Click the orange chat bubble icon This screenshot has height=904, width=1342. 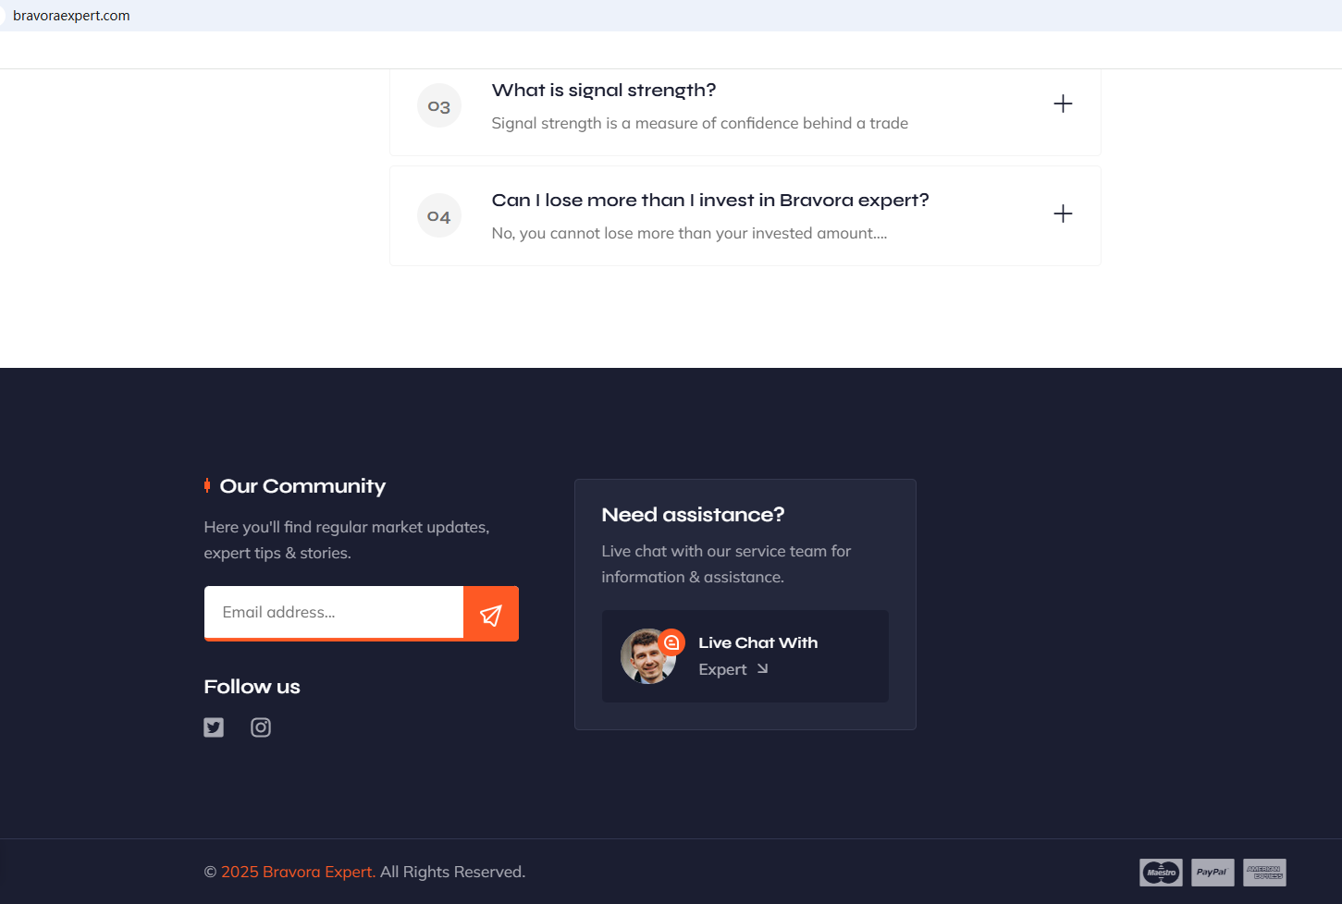pyautogui.click(x=672, y=641)
